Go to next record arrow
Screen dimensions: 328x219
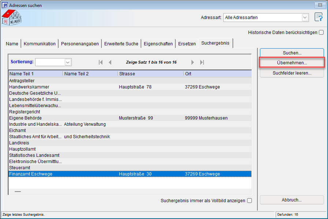click(x=193, y=63)
